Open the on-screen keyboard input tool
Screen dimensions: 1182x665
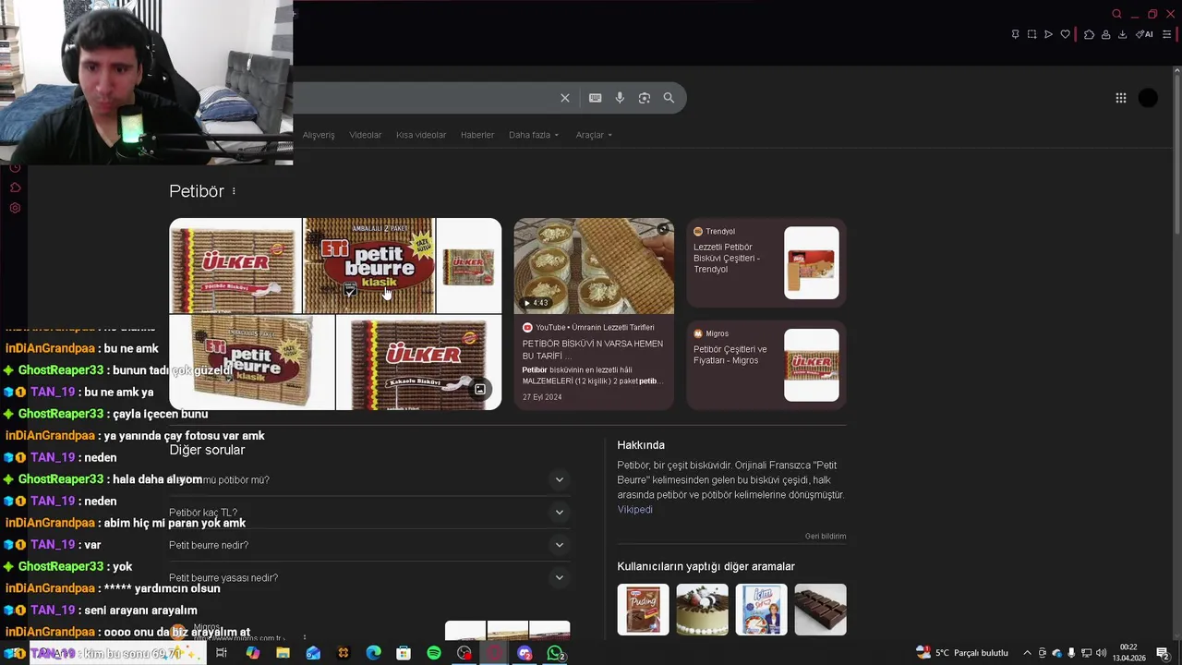tap(596, 98)
